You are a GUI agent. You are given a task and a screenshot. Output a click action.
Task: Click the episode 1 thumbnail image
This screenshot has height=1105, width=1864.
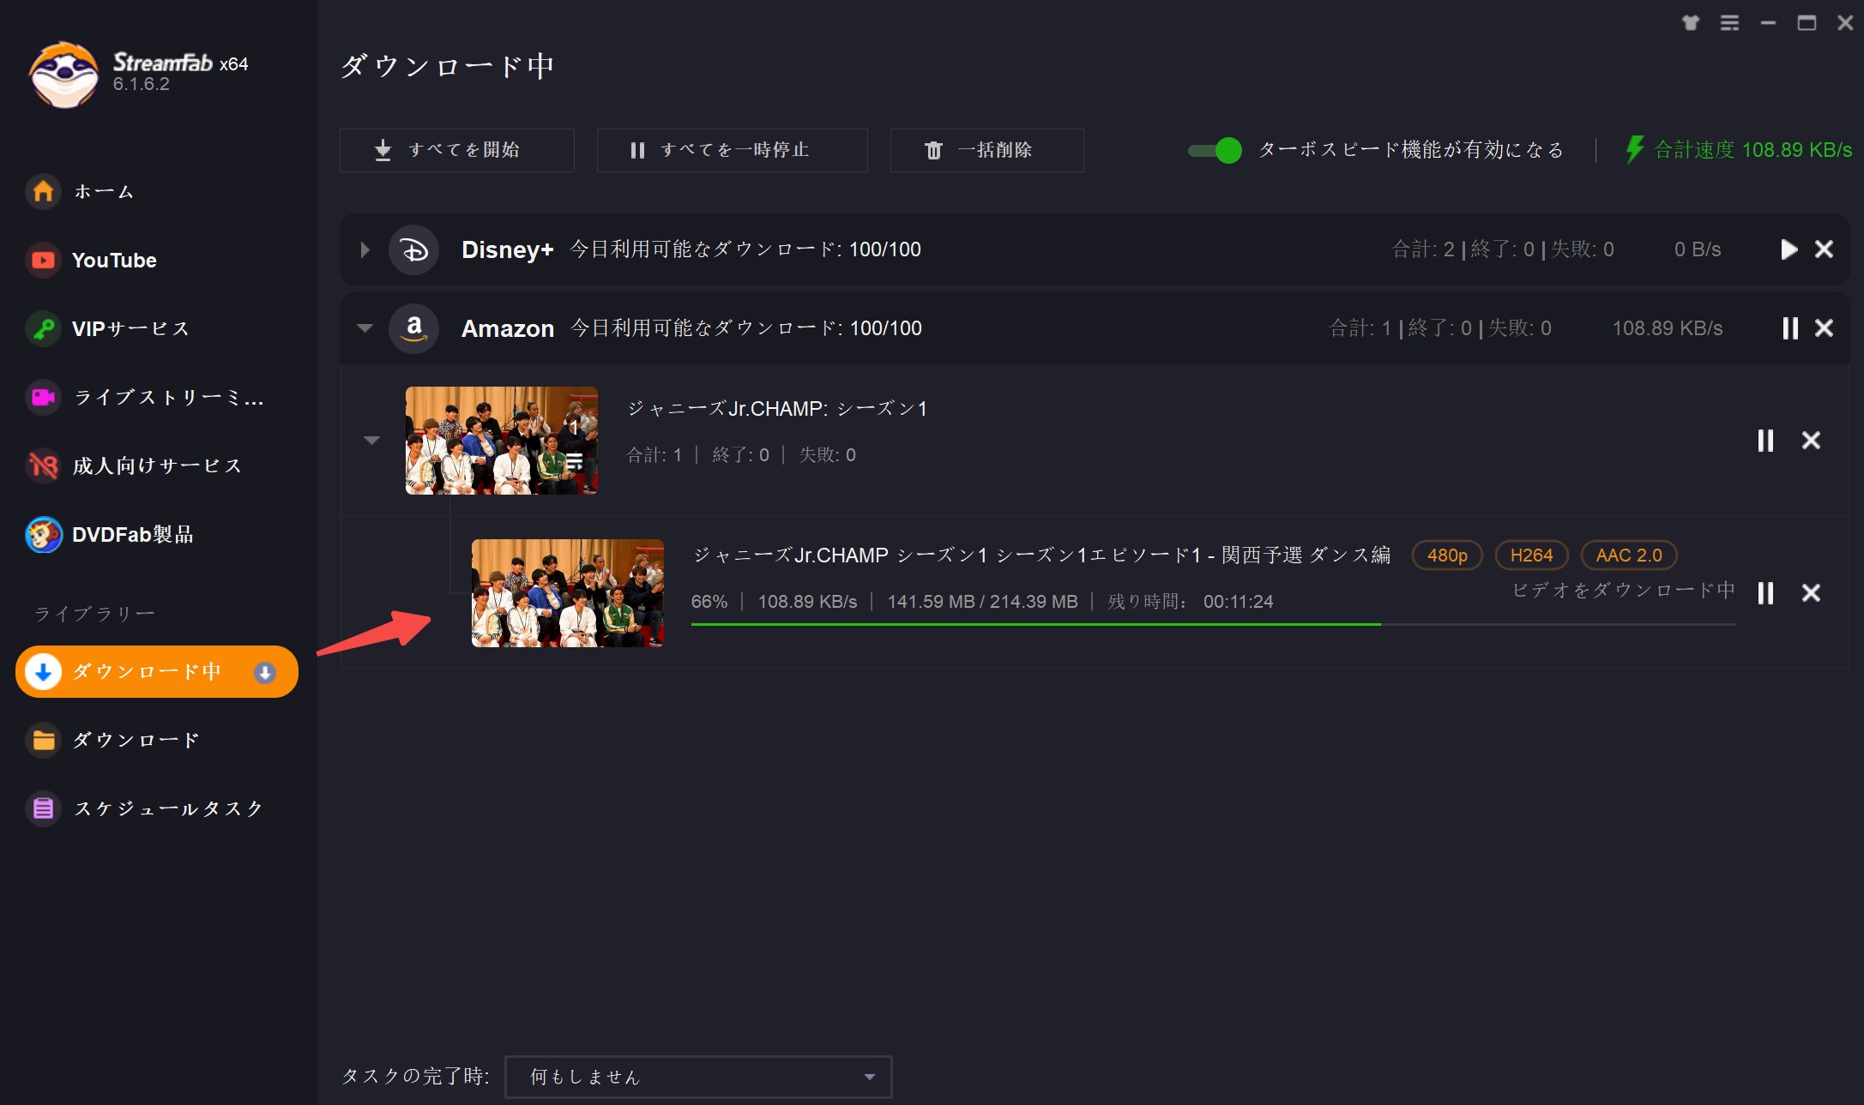coord(568,593)
